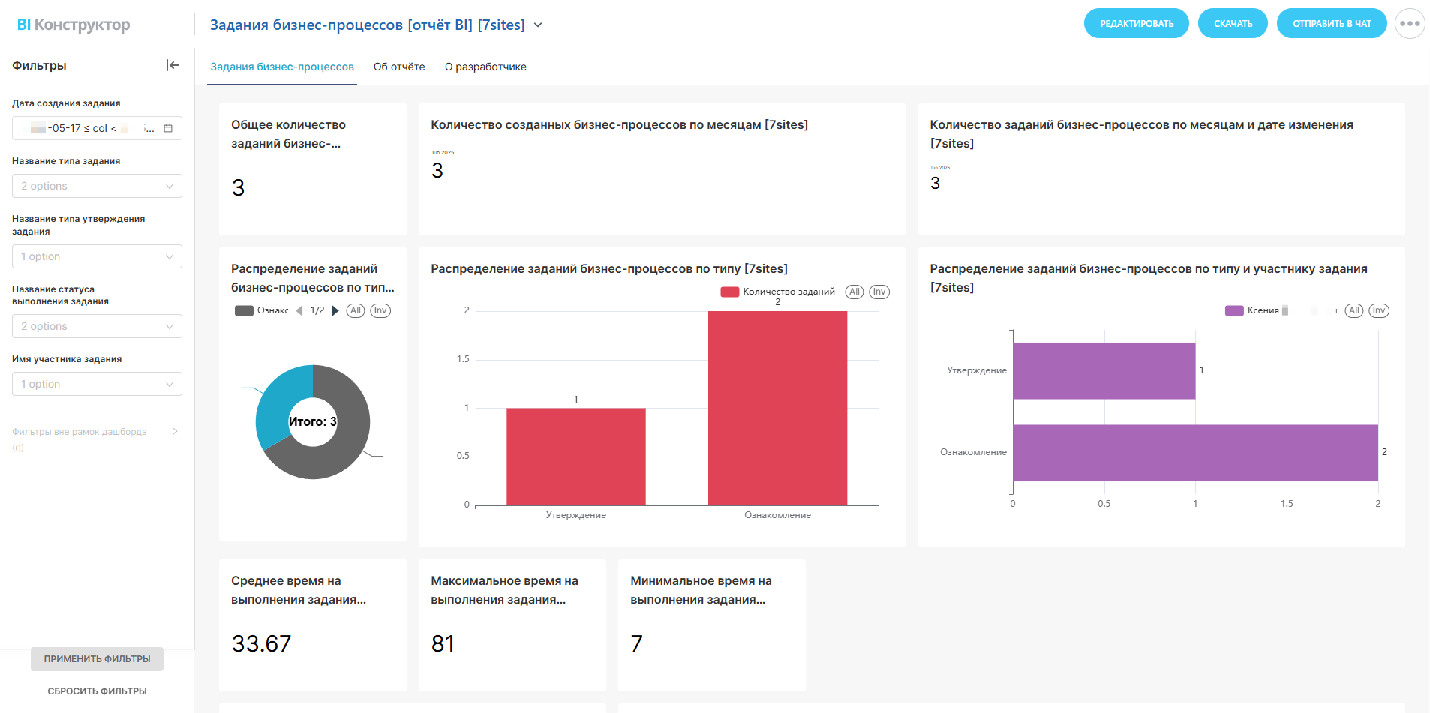Viewport: 1430px width, 713px height.
Task: Open the date picker calendar icon
Action: [168, 128]
